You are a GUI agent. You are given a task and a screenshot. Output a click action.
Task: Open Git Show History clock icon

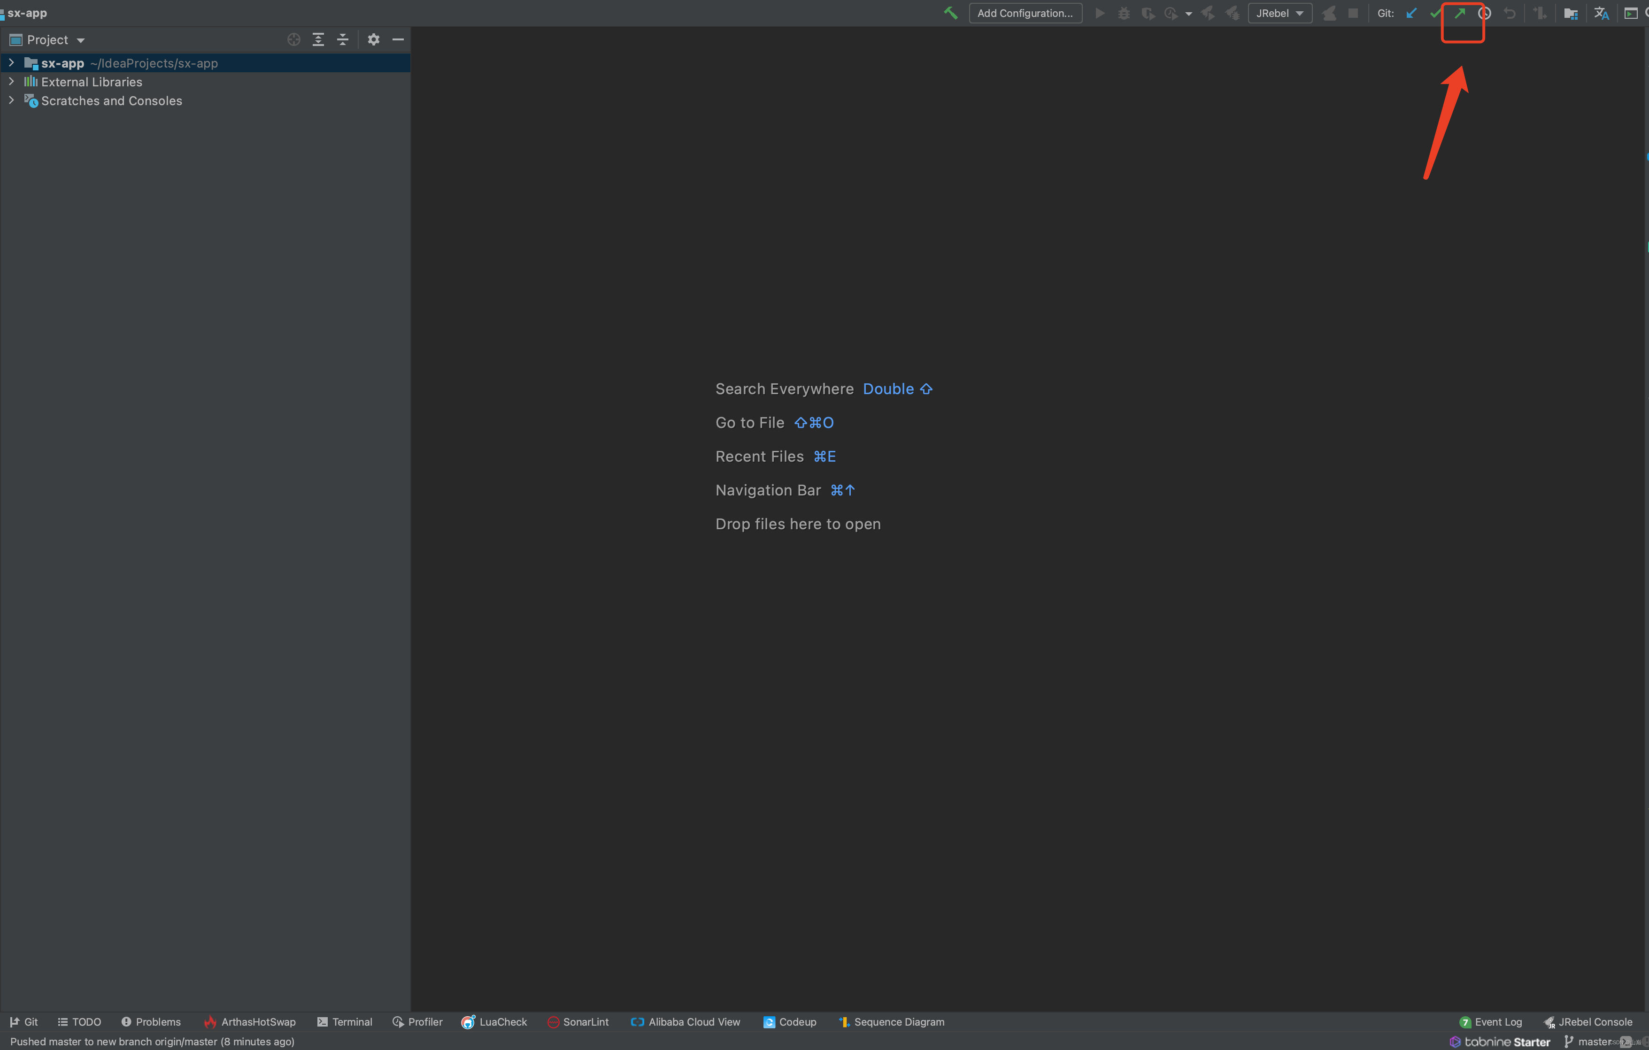click(1484, 13)
